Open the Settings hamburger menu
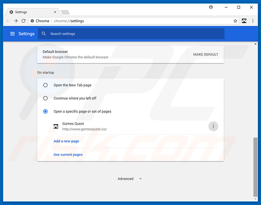 pyautogui.click(x=13, y=34)
